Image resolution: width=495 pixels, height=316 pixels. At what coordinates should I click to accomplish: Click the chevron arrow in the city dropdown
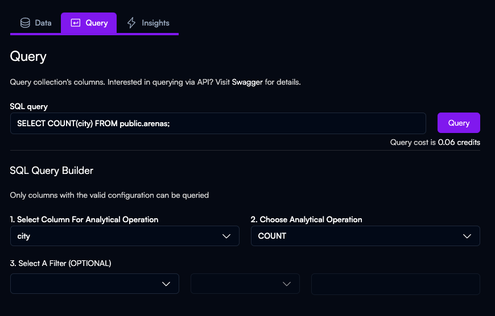226,236
